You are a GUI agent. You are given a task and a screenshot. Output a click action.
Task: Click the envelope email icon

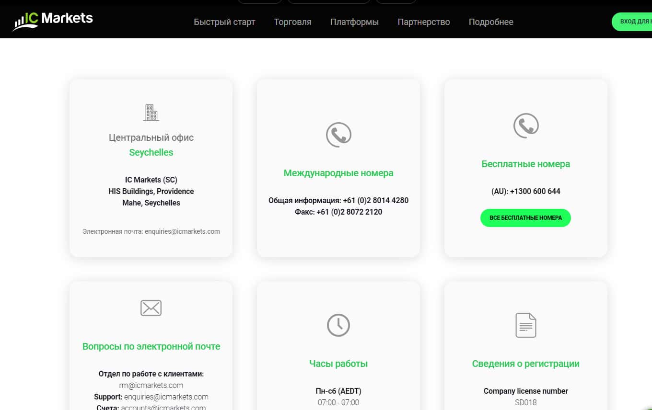tap(151, 308)
